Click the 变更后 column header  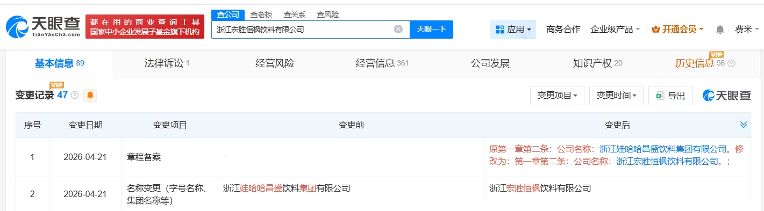tap(617, 125)
